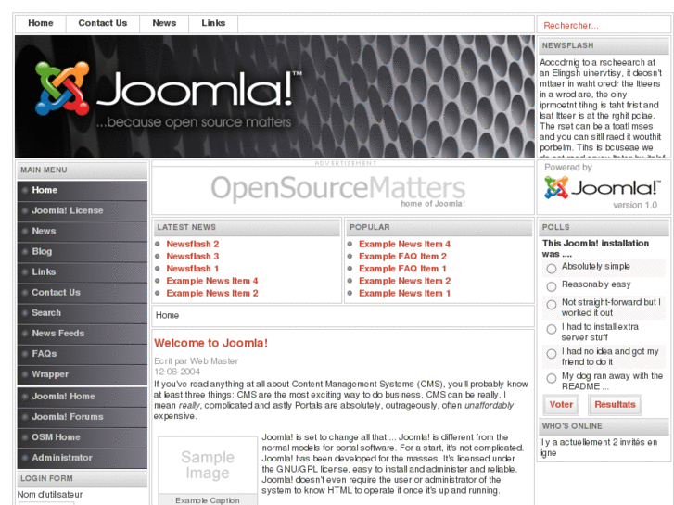The width and height of the screenshot is (674, 505).
Task: Open Contact Us in the Main Menu sidebar
Action: pos(83,292)
